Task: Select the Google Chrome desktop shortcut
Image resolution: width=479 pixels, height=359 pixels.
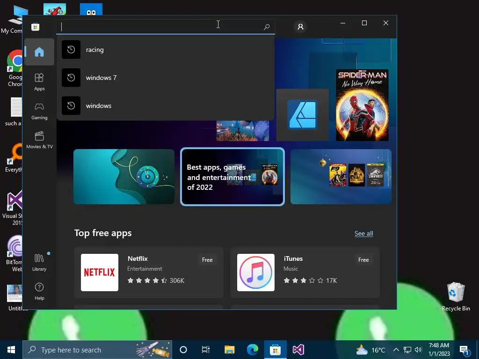Action: tap(15, 68)
